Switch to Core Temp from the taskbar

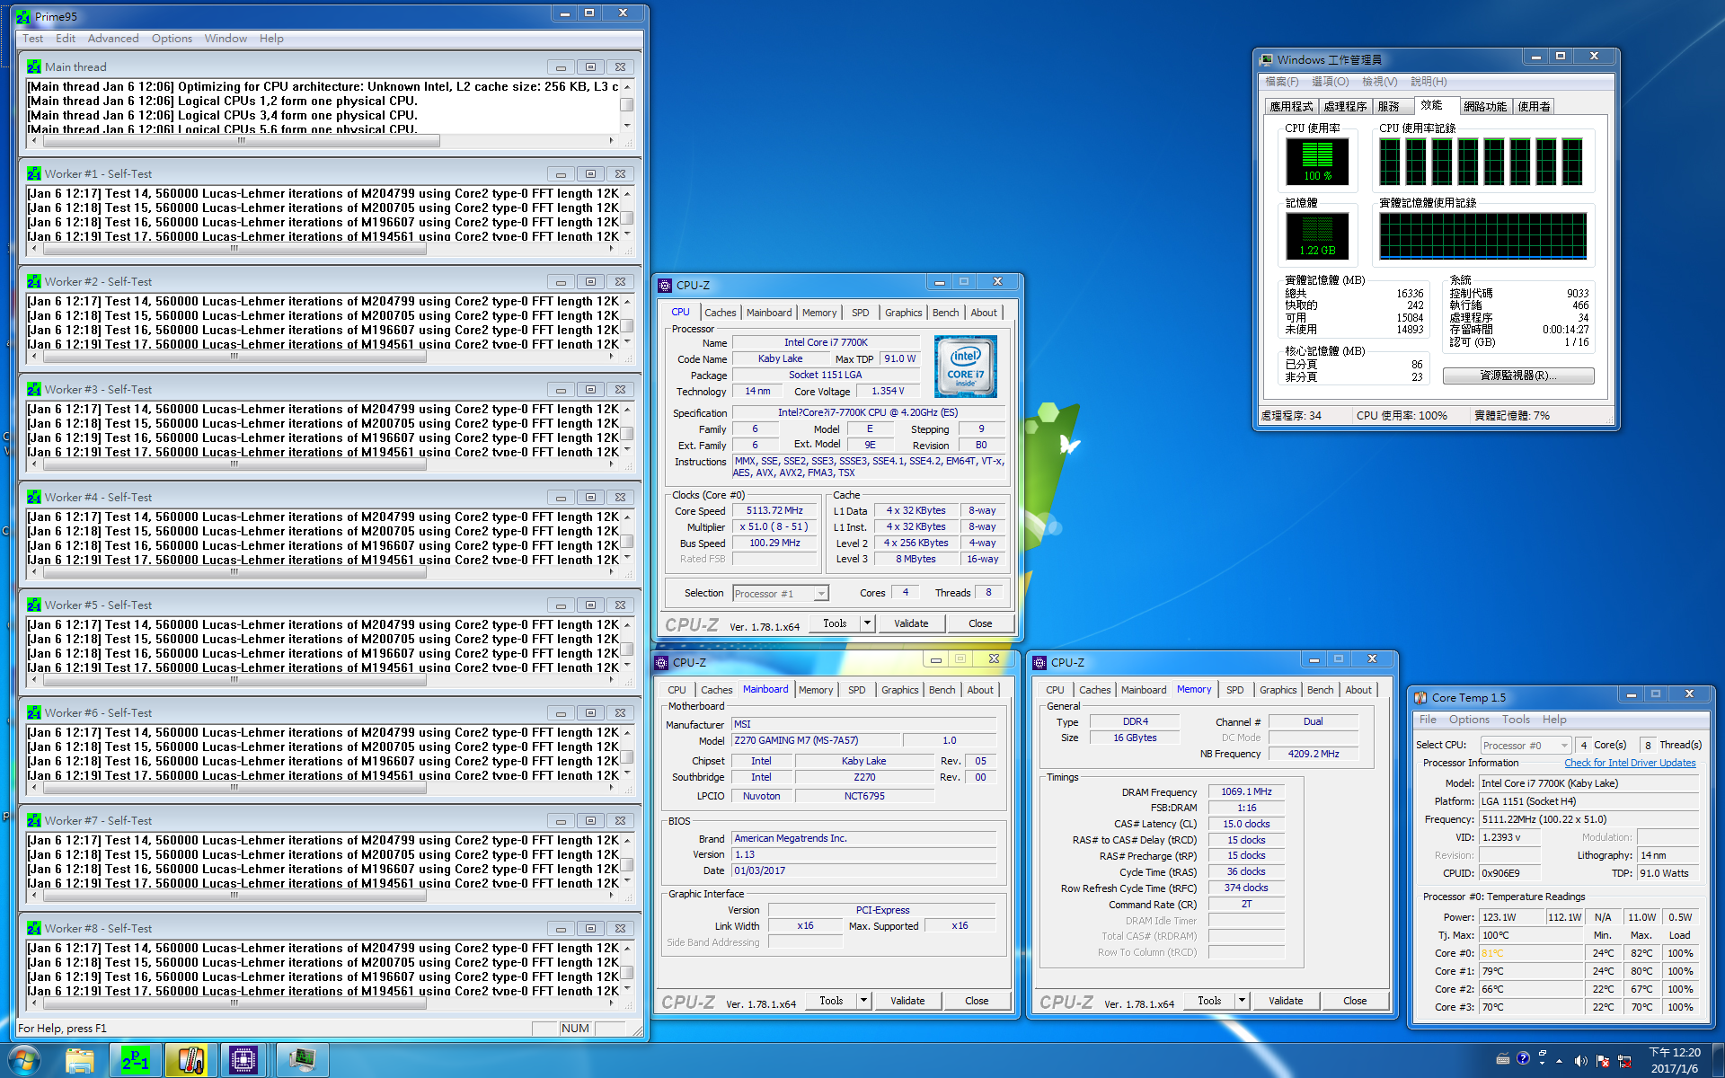tap(190, 1061)
